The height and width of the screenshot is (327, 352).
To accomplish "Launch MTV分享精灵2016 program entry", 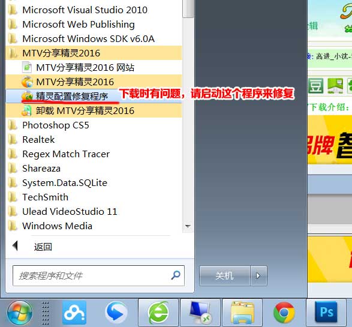I will pos(94,82).
